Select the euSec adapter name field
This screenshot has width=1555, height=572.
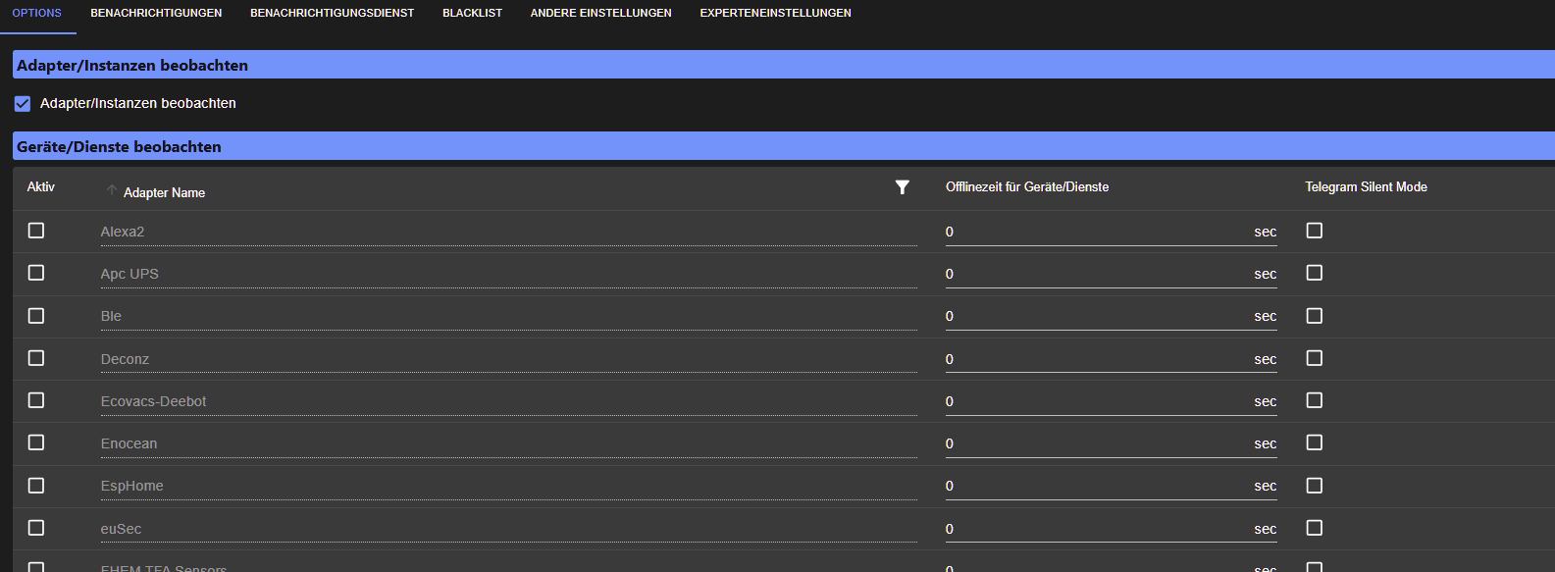pyautogui.click(x=509, y=529)
